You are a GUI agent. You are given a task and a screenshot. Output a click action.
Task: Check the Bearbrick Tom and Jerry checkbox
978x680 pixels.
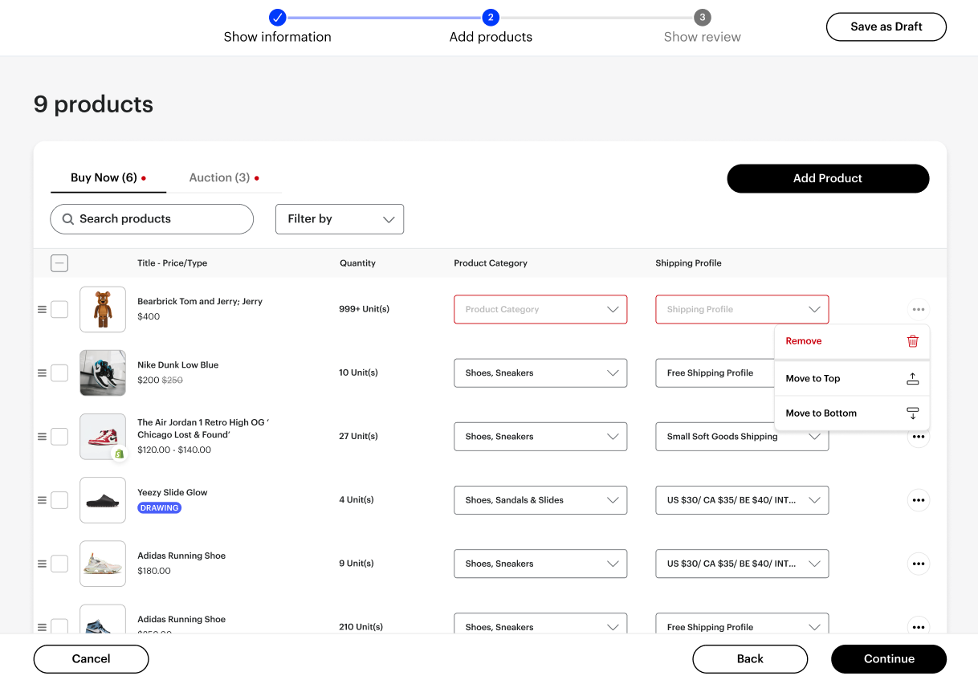(x=59, y=309)
